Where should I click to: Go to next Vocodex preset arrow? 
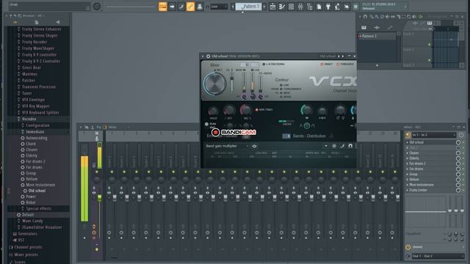click(343, 56)
